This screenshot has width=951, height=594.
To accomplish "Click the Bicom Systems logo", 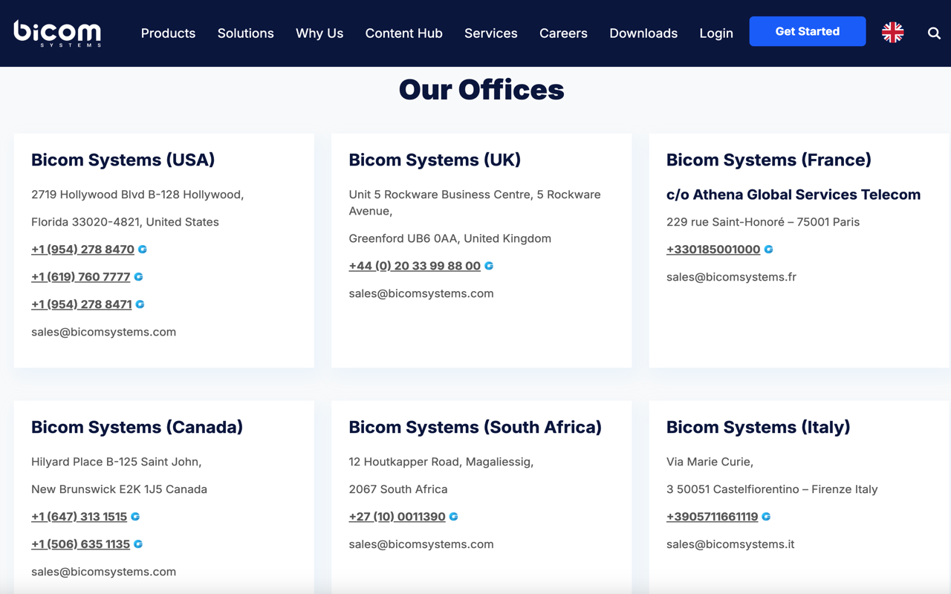I will 57,33.
